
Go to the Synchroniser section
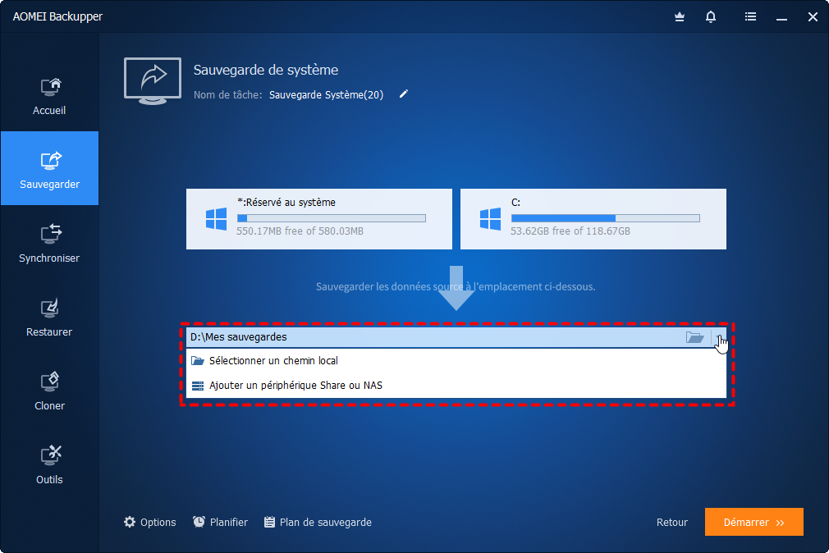pos(49,243)
